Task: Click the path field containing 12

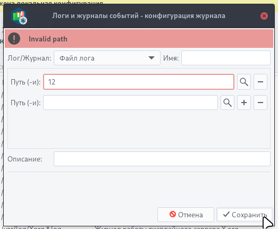Action: point(139,82)
